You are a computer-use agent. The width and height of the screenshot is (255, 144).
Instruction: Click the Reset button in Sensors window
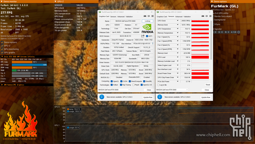point(208,85)
